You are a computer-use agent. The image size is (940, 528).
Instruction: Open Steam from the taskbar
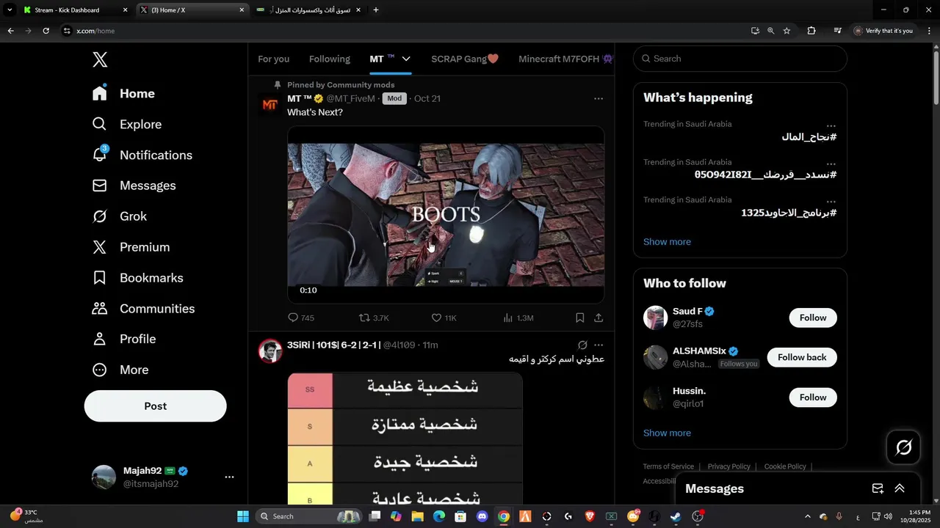point(676,516)
